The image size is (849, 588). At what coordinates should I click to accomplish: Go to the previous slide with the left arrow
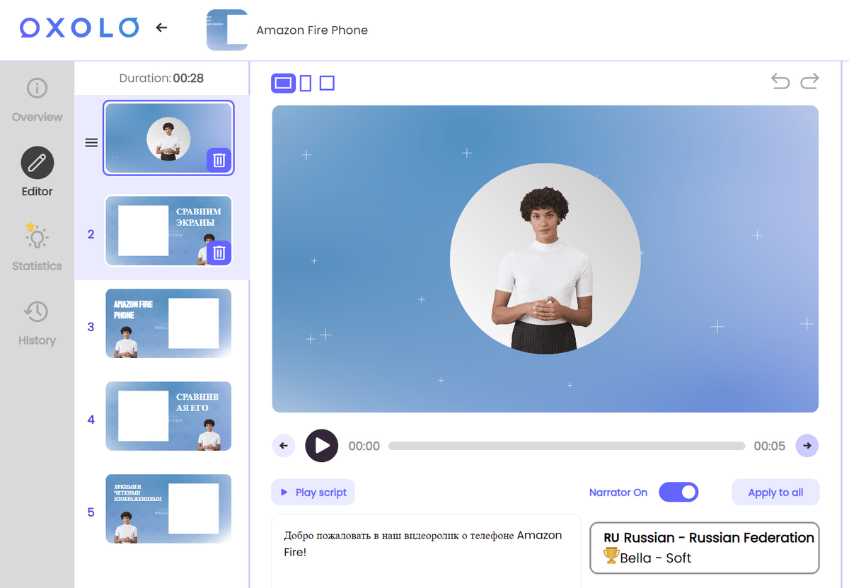[x=283, y=446]
